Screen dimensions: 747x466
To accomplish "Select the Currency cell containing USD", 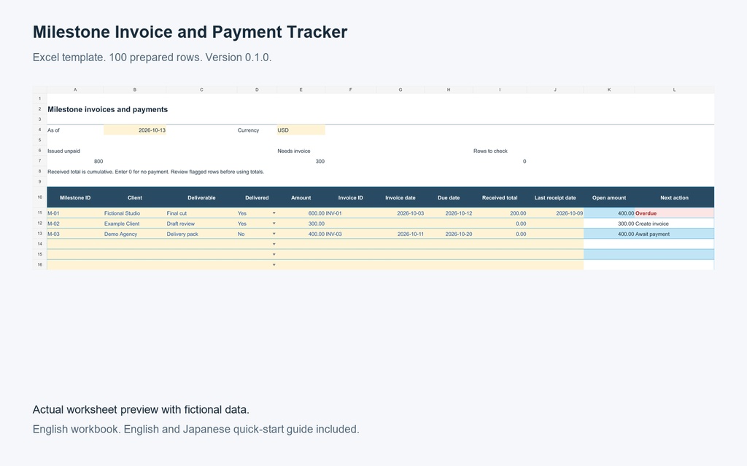I will pos(301,130).
